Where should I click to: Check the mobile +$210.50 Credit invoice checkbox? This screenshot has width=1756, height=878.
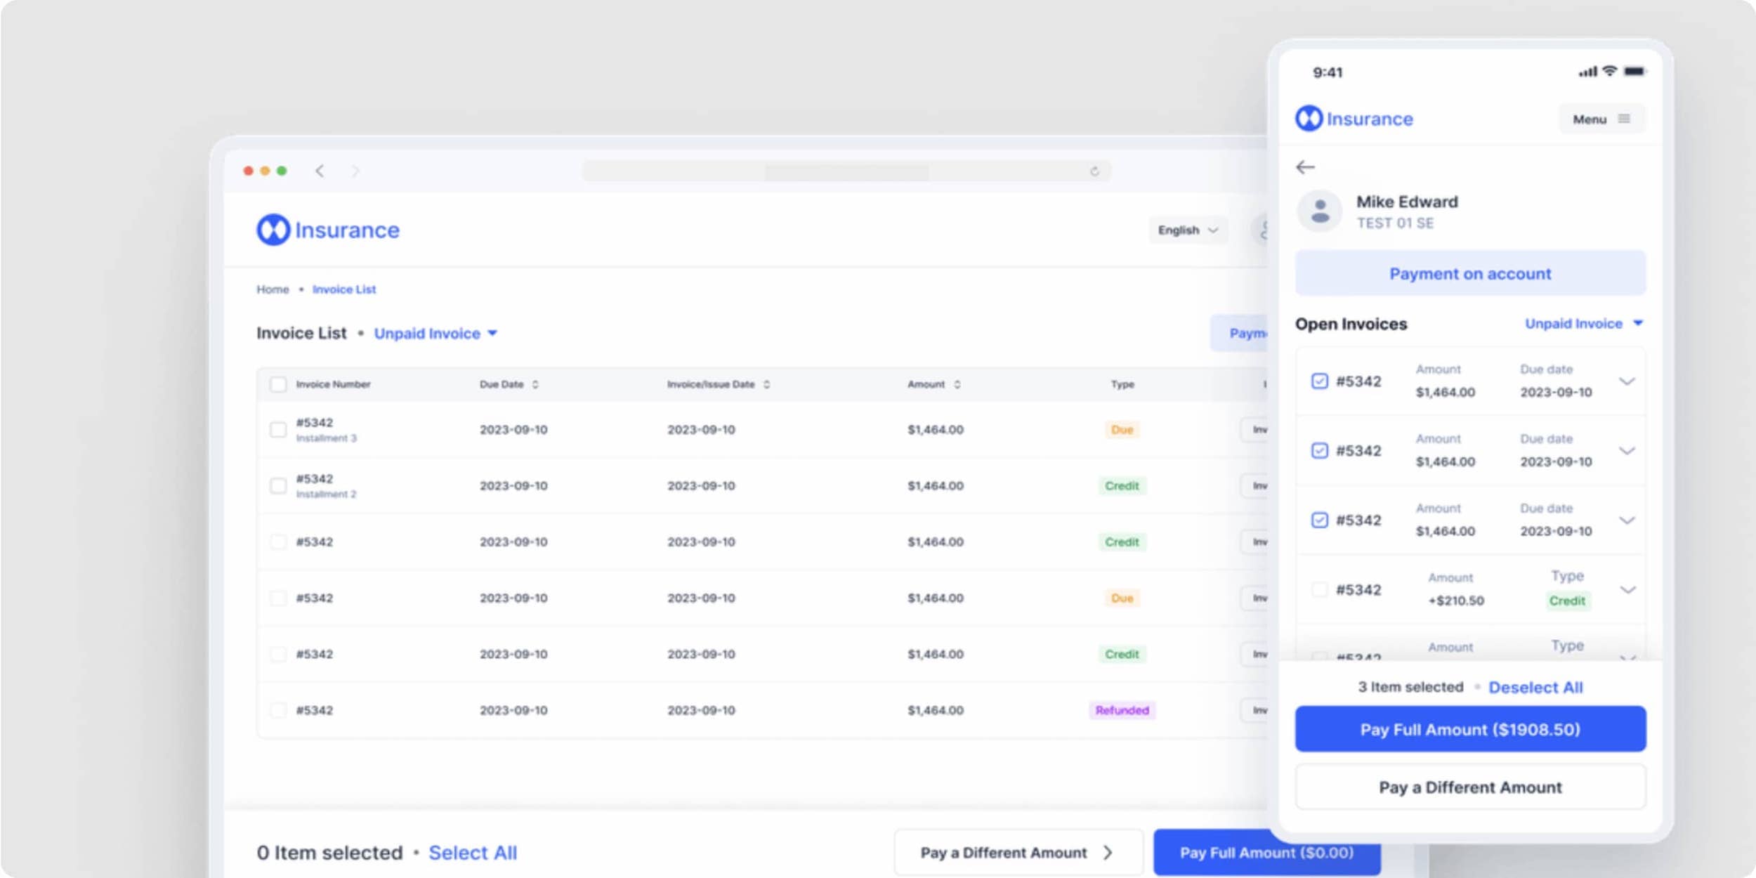pos(1320,589)
